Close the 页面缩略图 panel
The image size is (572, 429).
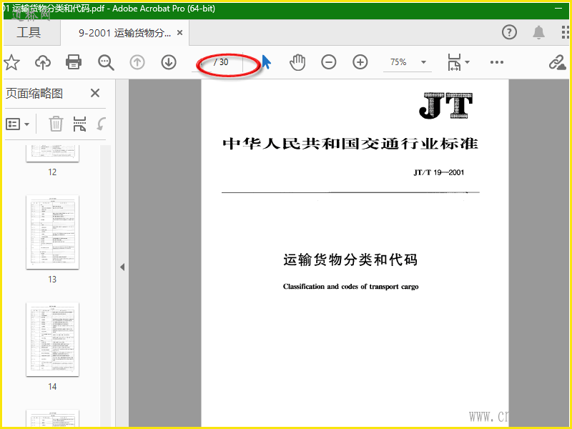pyautogui.click(x=95, y=93)
